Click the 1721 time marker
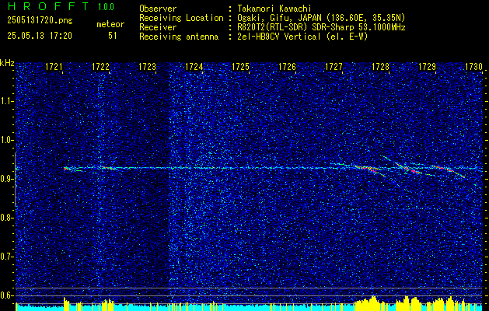Image resolution: width=489 pixels, height=311 pixels. pyautogui.click(x=54, y=66)
